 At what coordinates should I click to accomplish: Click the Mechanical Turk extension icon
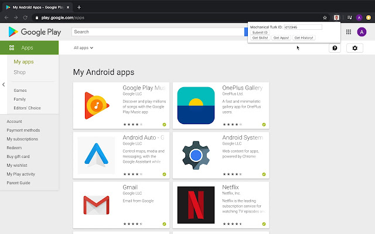336,18
